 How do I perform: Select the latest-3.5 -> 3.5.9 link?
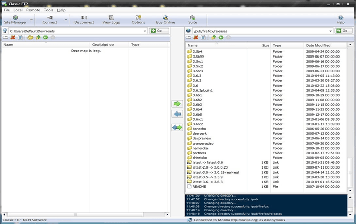207,177
